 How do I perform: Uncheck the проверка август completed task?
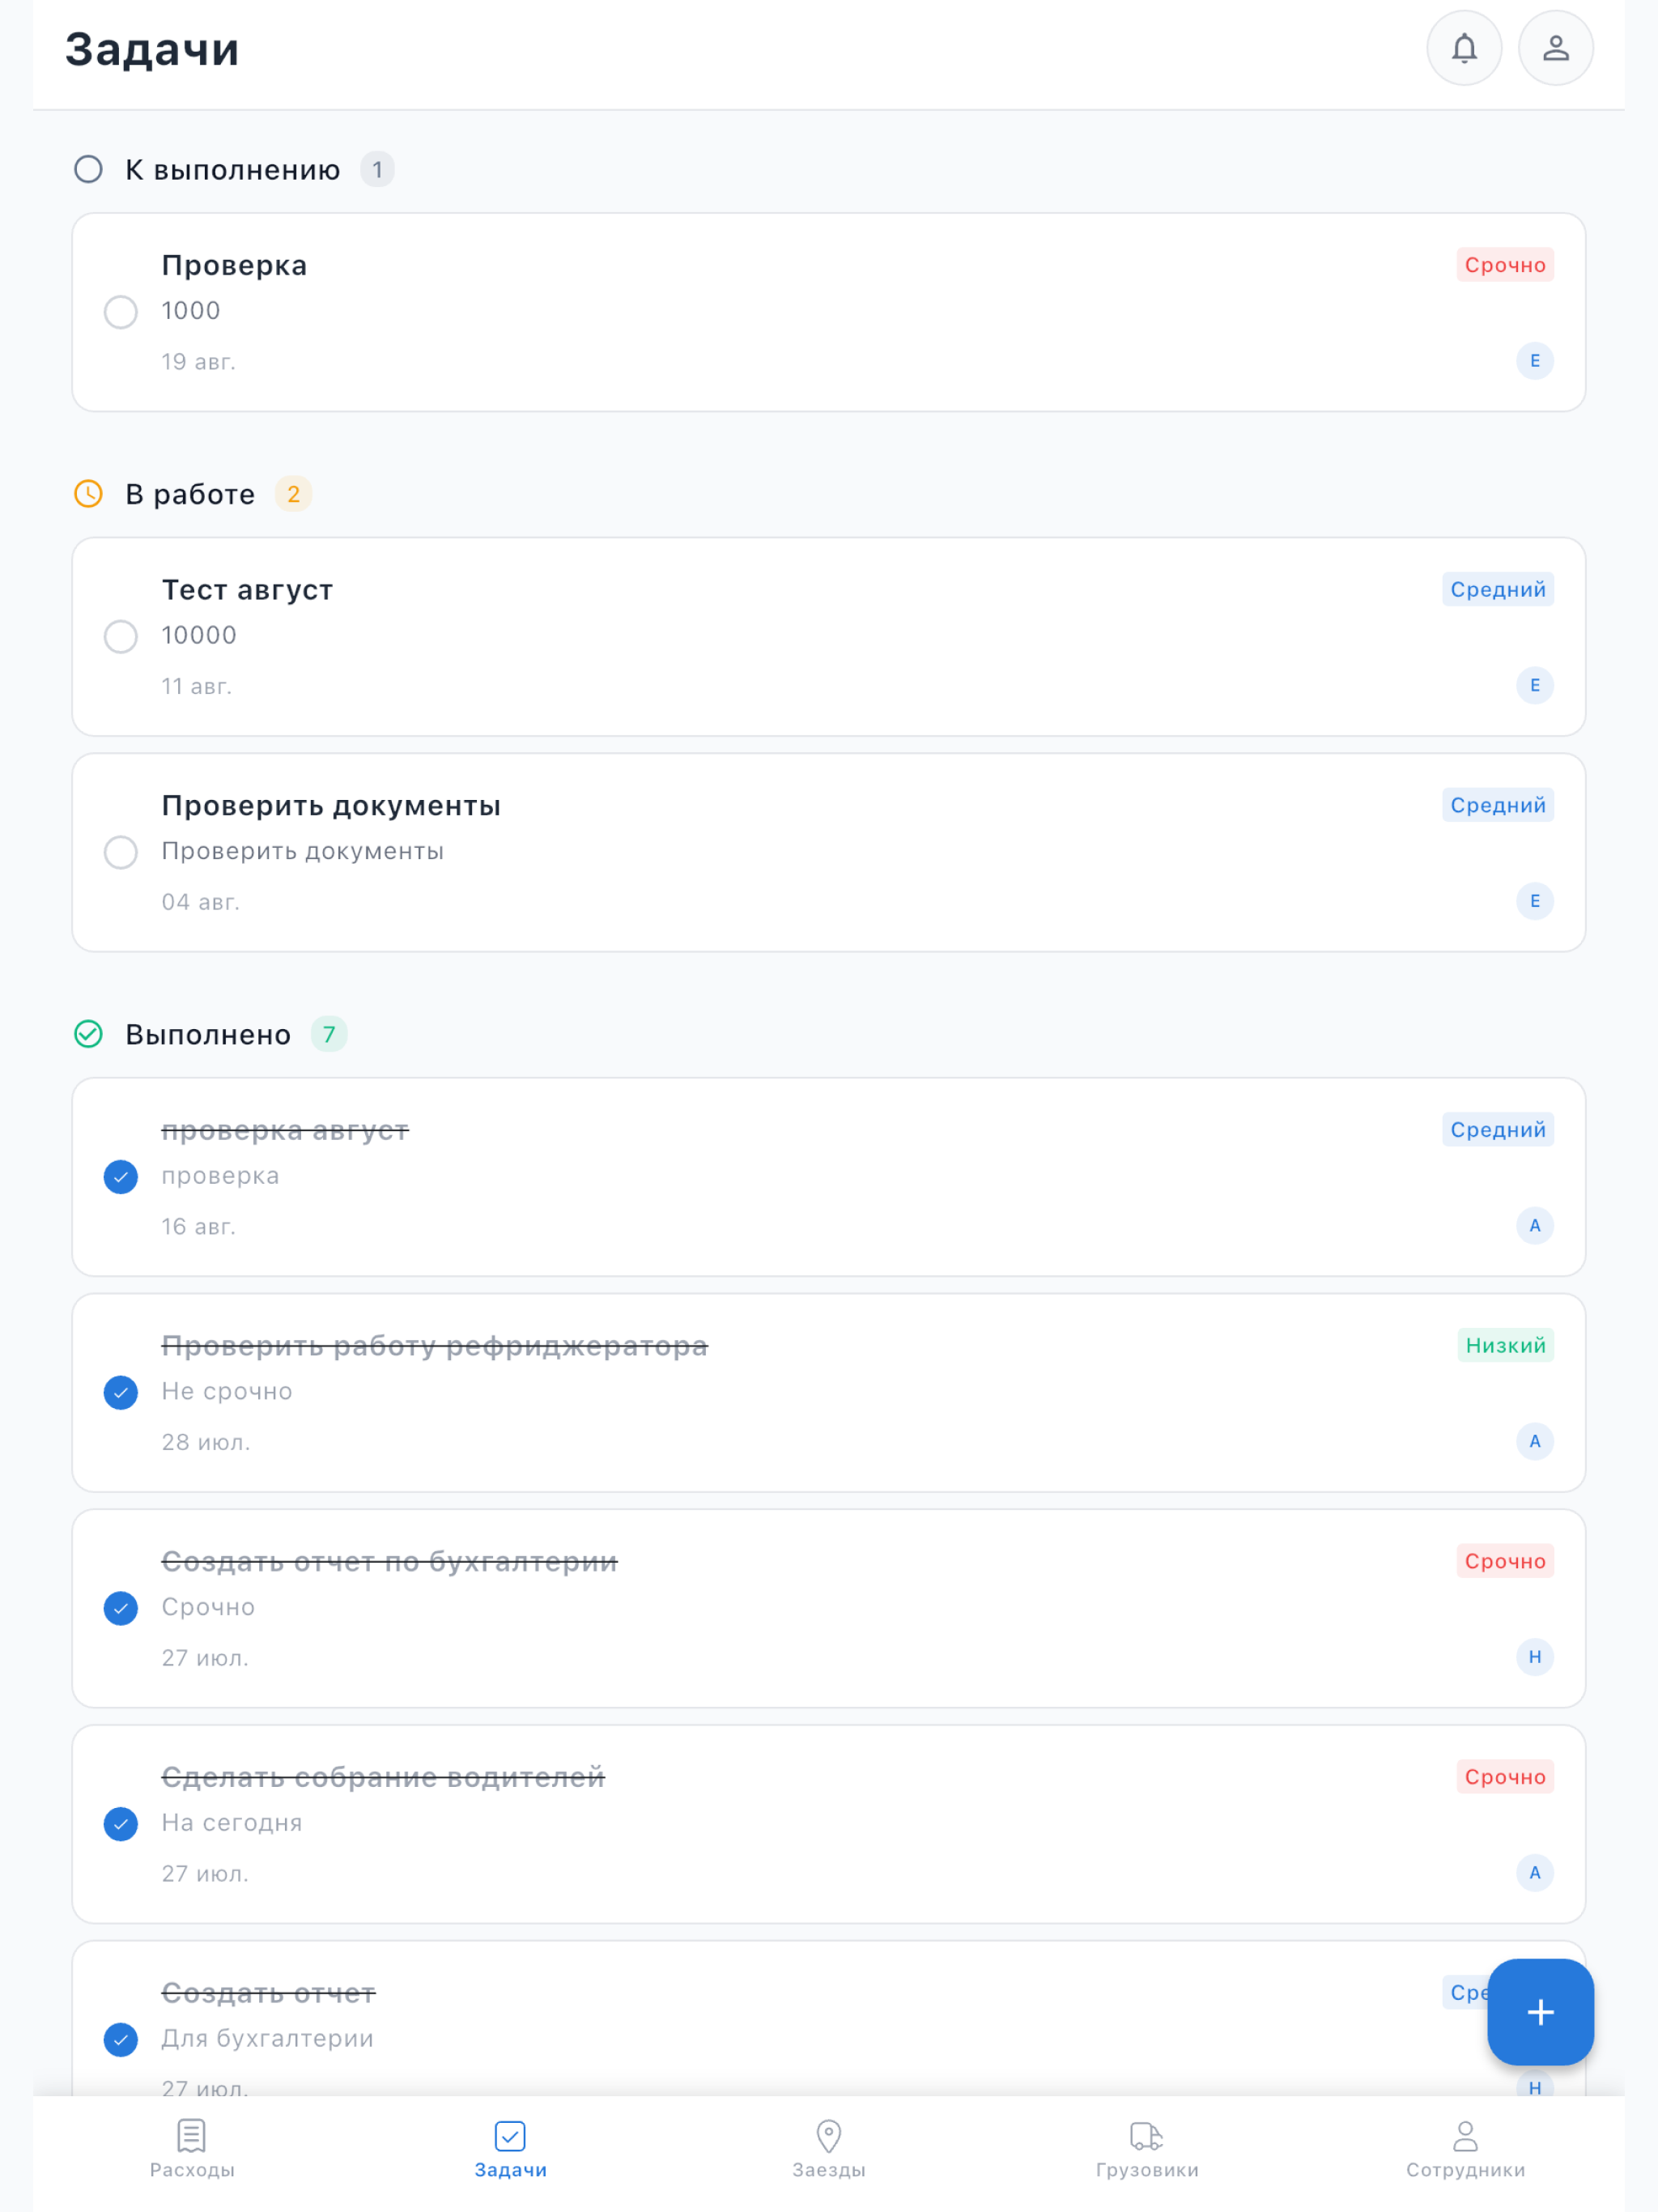pyautogui.click(x=121, y=1176)
